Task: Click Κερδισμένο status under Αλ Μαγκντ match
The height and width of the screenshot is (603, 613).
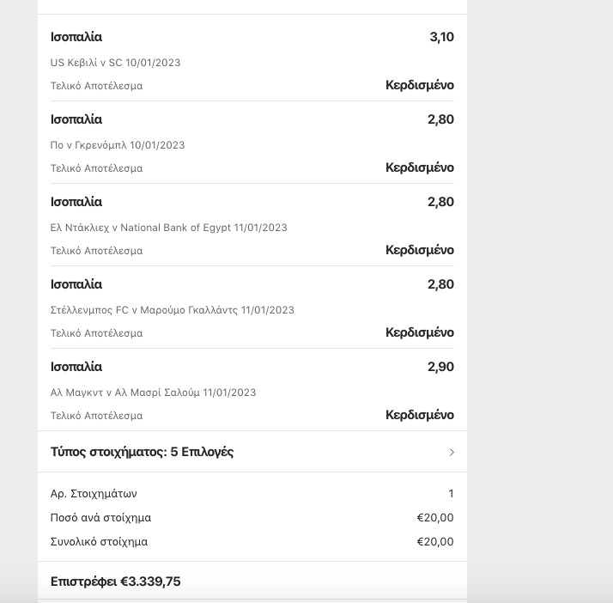Action: (x=420, y=415)
